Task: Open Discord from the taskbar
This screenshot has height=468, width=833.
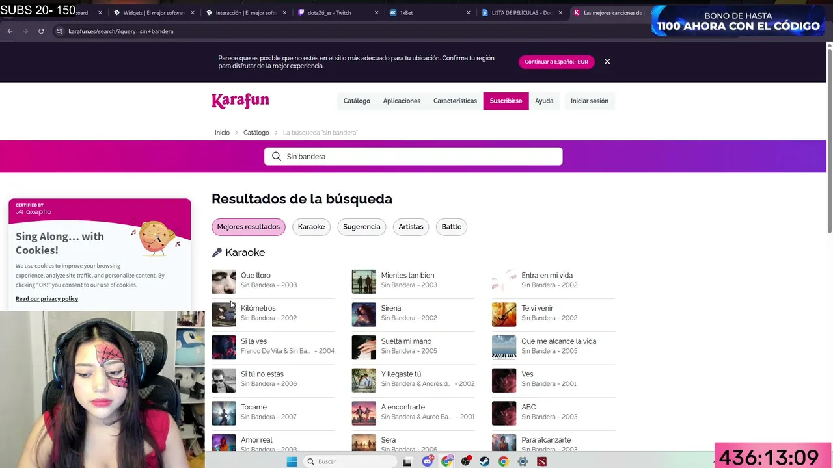Action: 428,461
